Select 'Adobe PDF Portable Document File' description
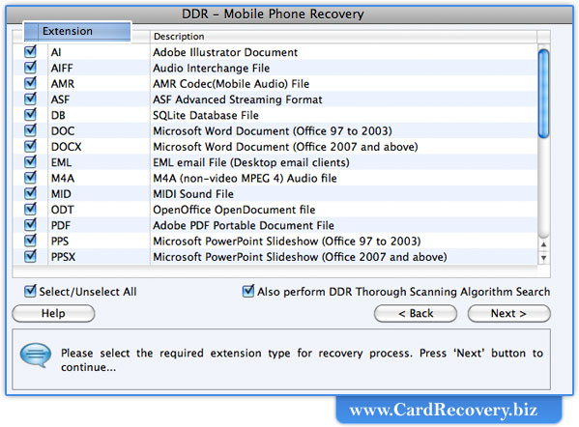 [x=244, y=225]
